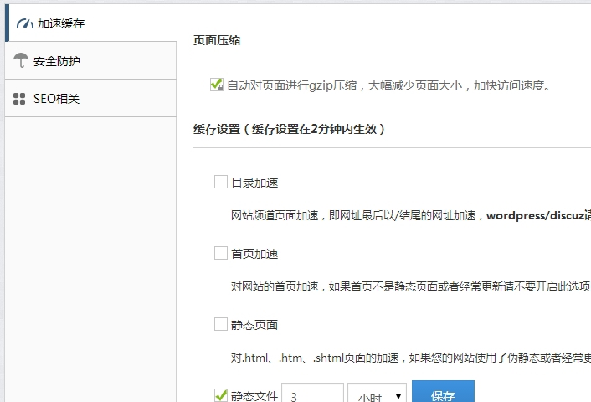Click the cache duration field showing 3
The height and width of the screenshot is (402, 591).
(312, 394)
